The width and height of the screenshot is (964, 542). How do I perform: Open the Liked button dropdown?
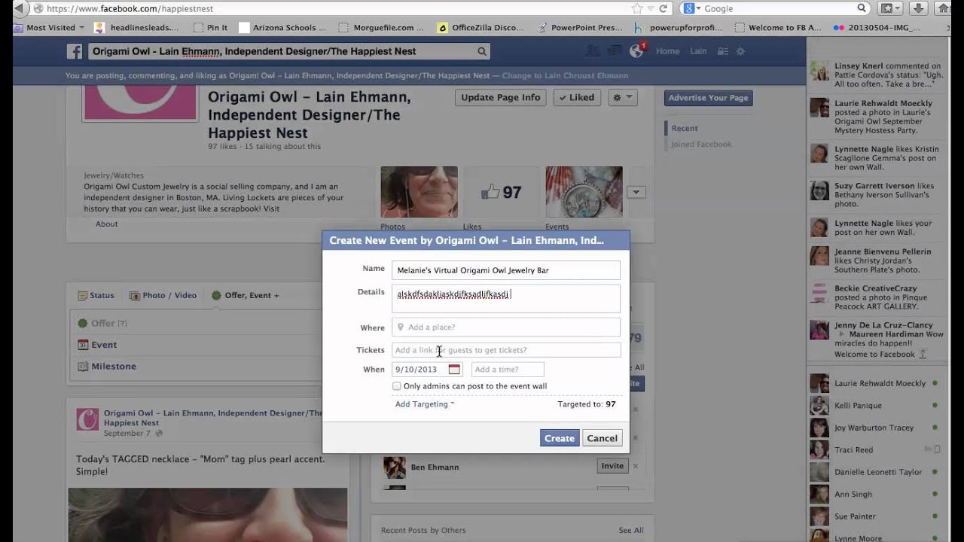coord(577,97)
